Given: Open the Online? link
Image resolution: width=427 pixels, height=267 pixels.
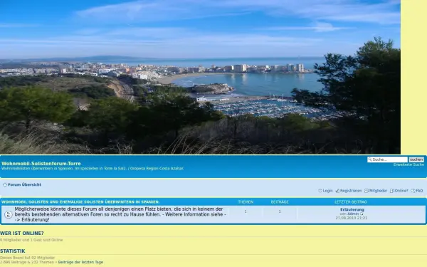Looking at the screenshot, I should pos(401,191).
